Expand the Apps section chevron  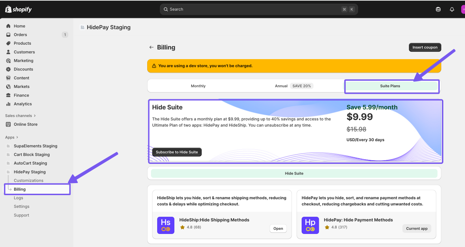(17, 137)
